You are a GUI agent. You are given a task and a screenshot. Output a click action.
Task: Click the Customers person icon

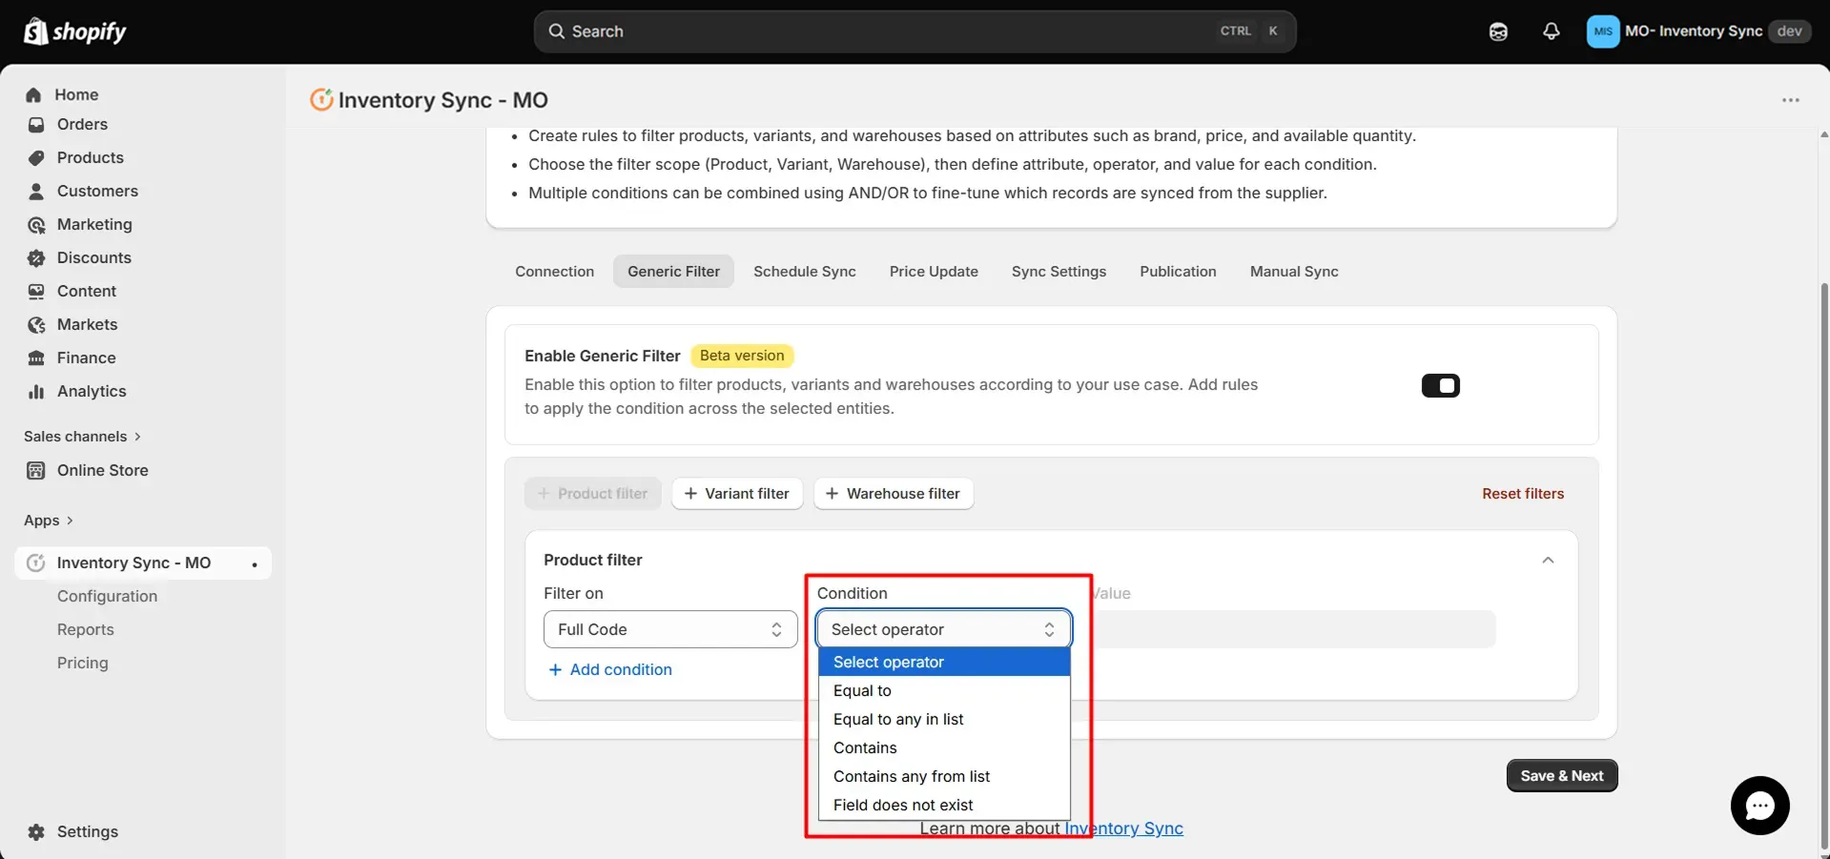pos(36,192)
